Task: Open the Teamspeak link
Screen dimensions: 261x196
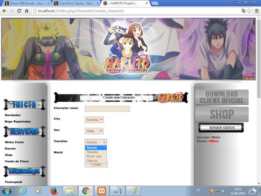Action: click(x=14, y=182)
